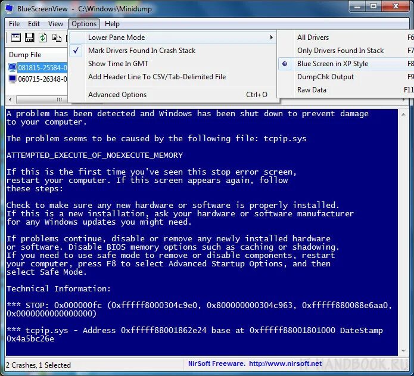Enable Show Time In GMT option
This screenshot has height=376, width=414.
173,64
